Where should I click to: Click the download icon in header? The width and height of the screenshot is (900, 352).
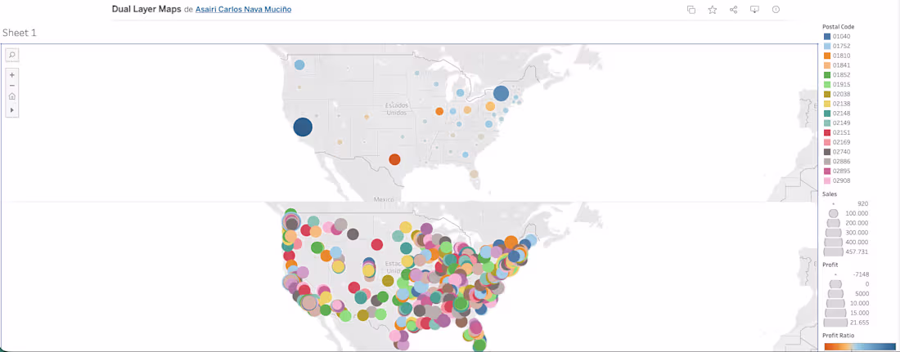[x=755, y=10]
